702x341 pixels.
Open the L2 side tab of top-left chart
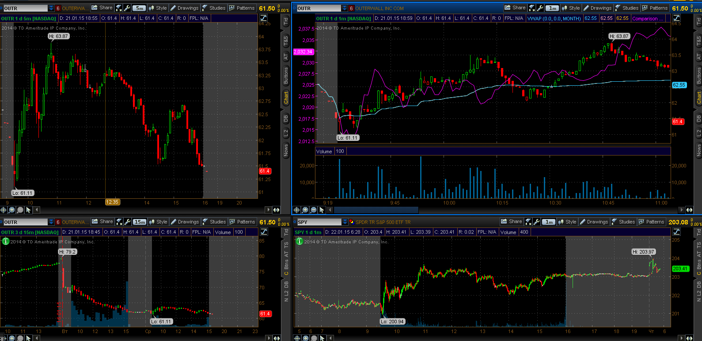click(286, 133)
